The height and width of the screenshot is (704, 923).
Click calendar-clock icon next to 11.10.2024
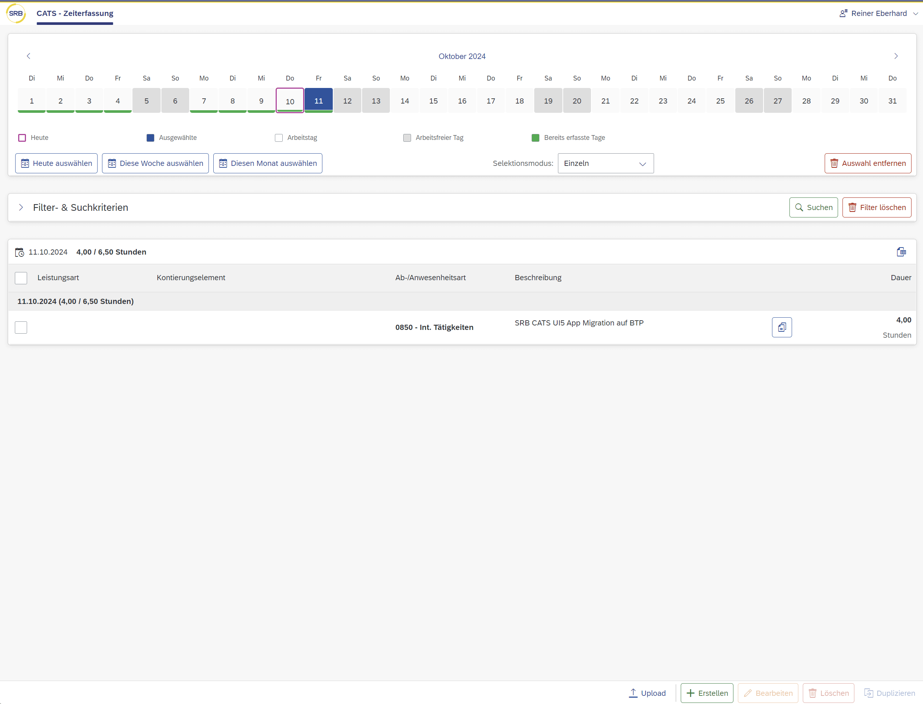pos(20,252)
